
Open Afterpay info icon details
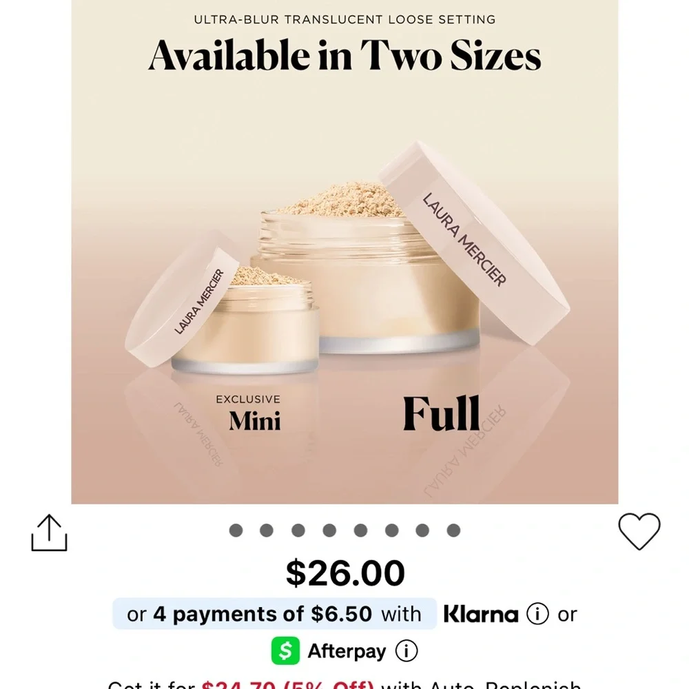[407, 651]
